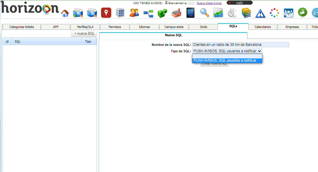The width and height of the screenshot is (318, 172).
Task: Open the red map pin icon
Action: pos(106,13)
